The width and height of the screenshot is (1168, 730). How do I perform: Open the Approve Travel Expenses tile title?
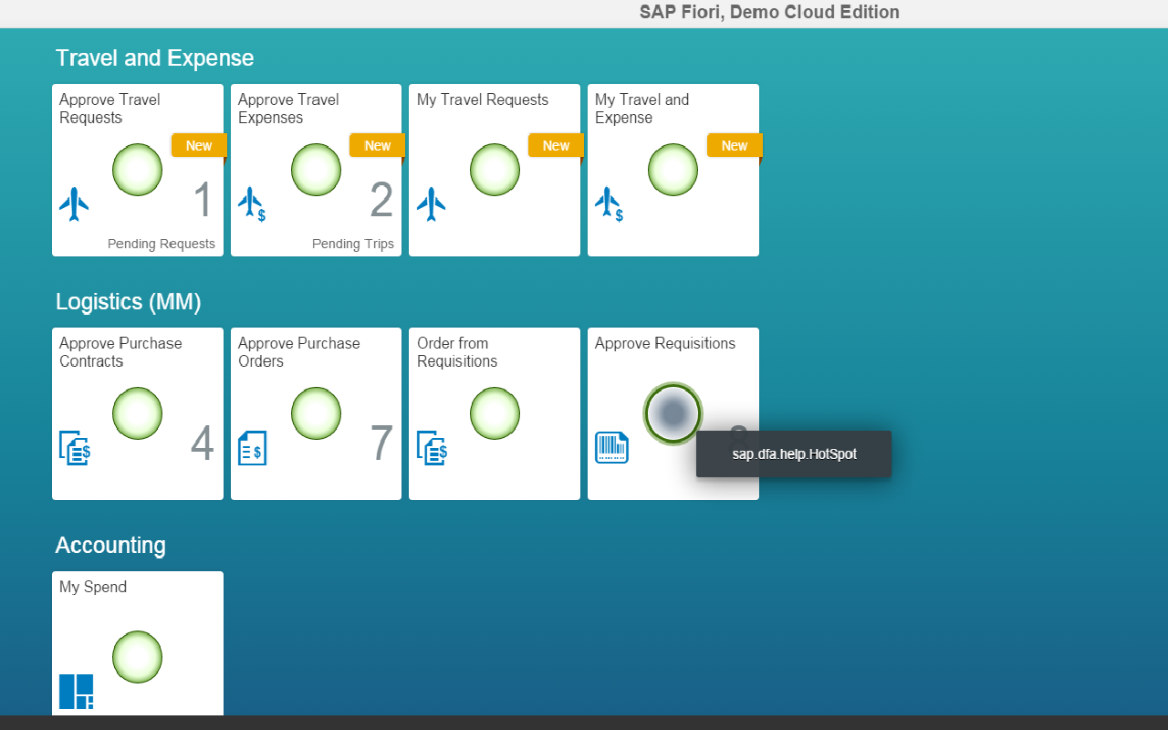click(288, 109)
